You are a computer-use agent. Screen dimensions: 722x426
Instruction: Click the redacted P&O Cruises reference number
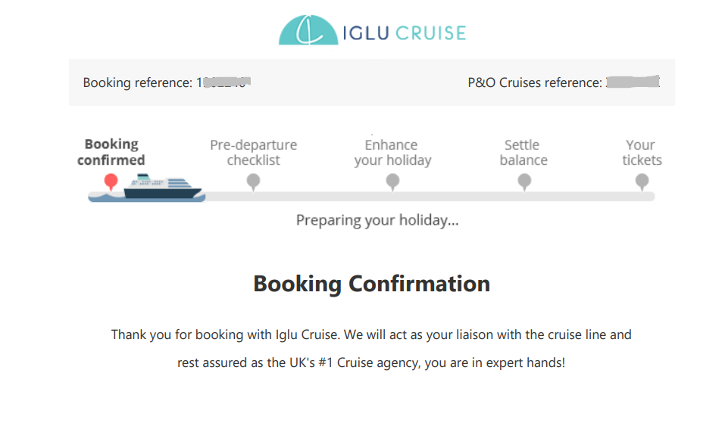(633, 82)
